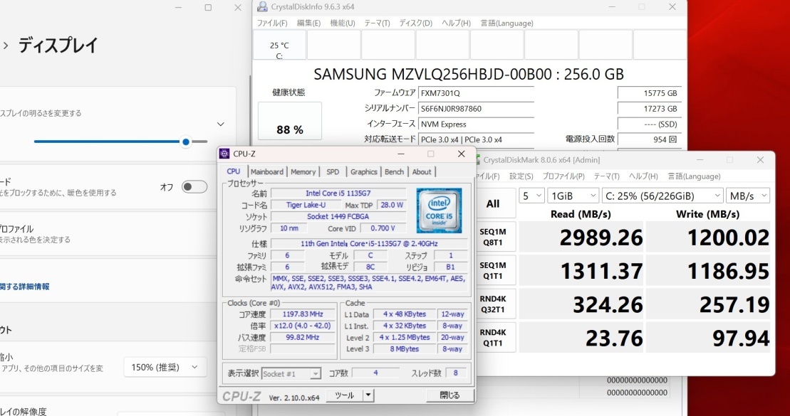Open the 関する詳細情報 link in Settings
This screenshot has height=416, width=790.
[25, 287]
